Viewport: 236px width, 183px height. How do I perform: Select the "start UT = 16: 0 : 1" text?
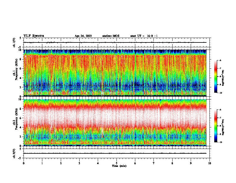point(144,36)
